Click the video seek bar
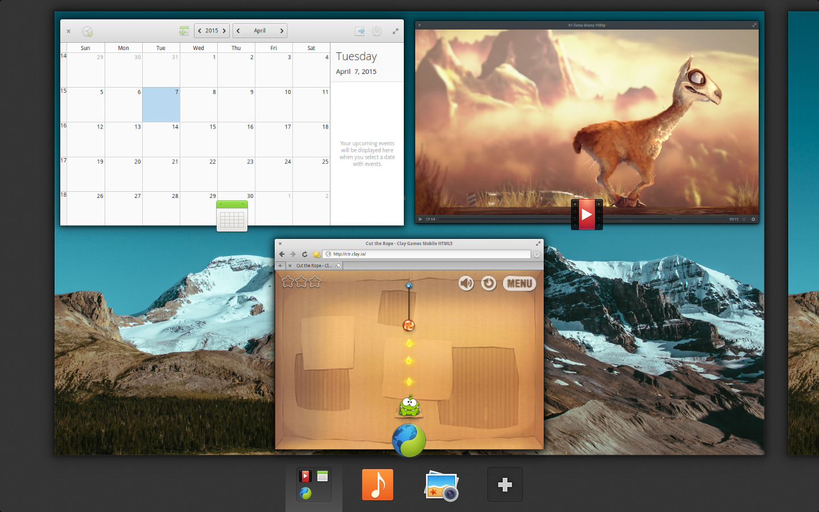The height and width of the screenshot is (512, 819). (x=582, y=219)
